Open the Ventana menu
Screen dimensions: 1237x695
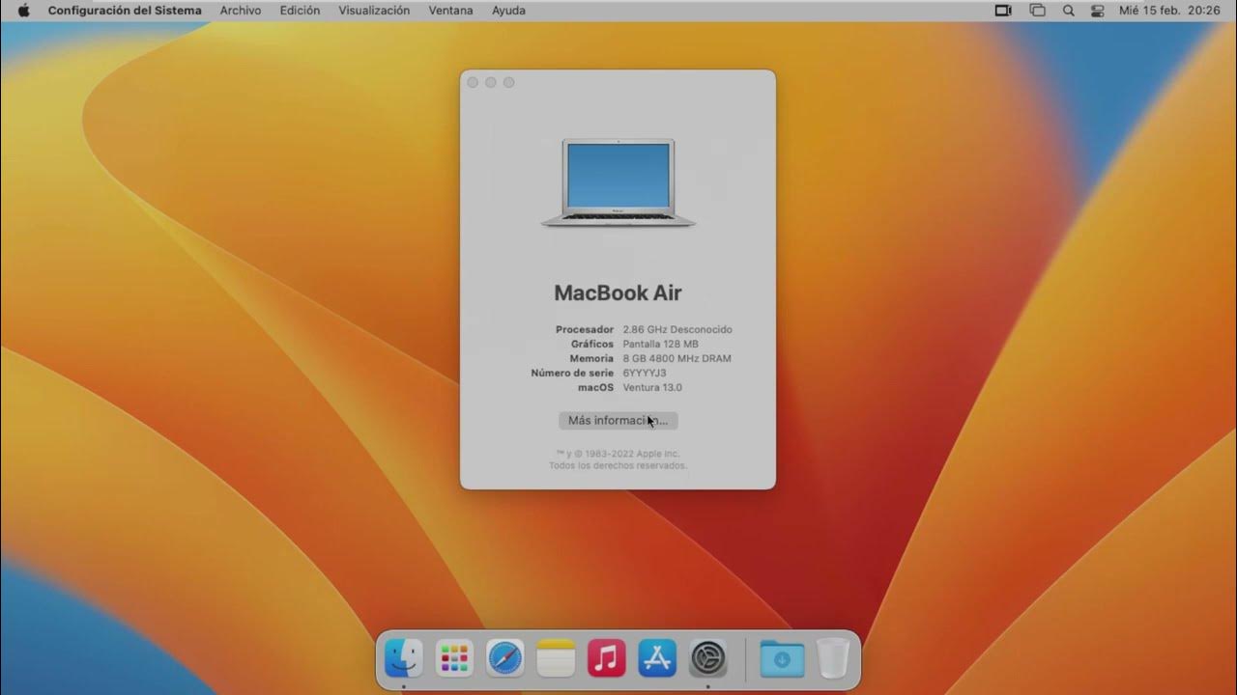tap(450, 11)
